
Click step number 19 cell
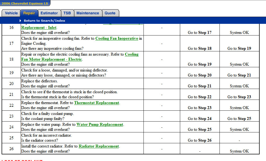[11, 73]
